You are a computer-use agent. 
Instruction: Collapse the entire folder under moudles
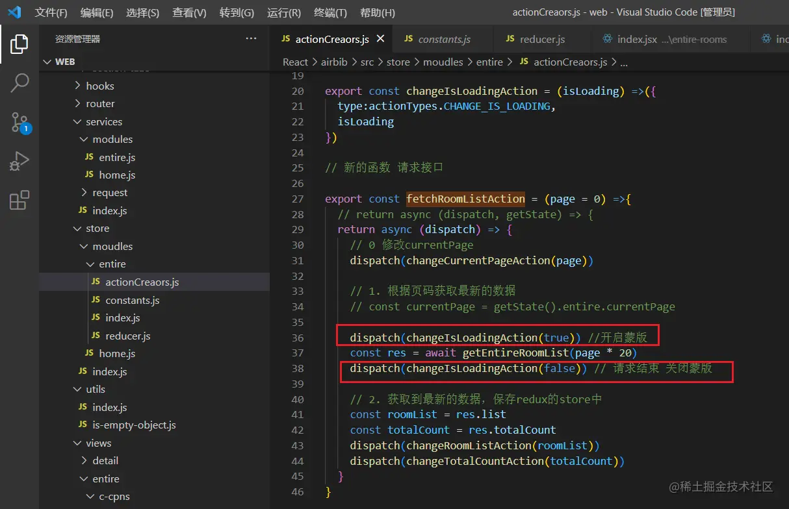tap(154, 264)
